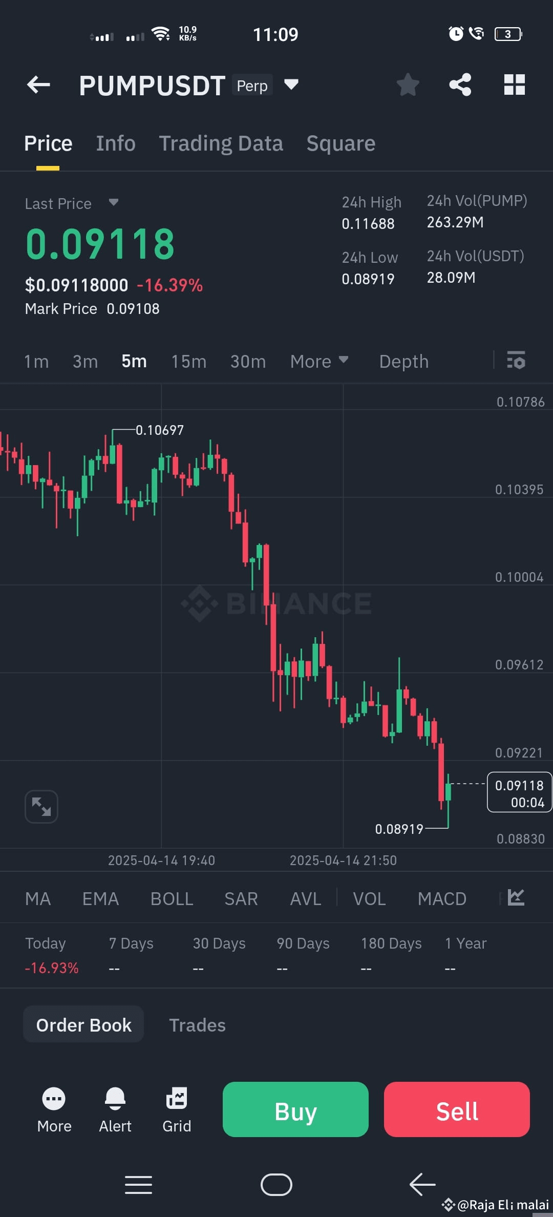Image resolution: width=553 pixels, height=1217 pixels.
Task: Open the layout grid icon top right
Action: coord(515,85)
